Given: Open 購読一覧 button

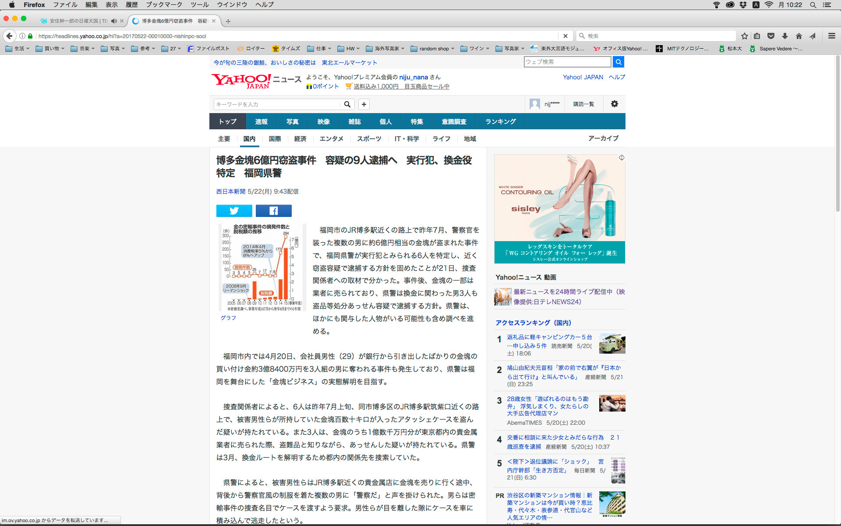Looking at the screenshot, I should 583,104.
